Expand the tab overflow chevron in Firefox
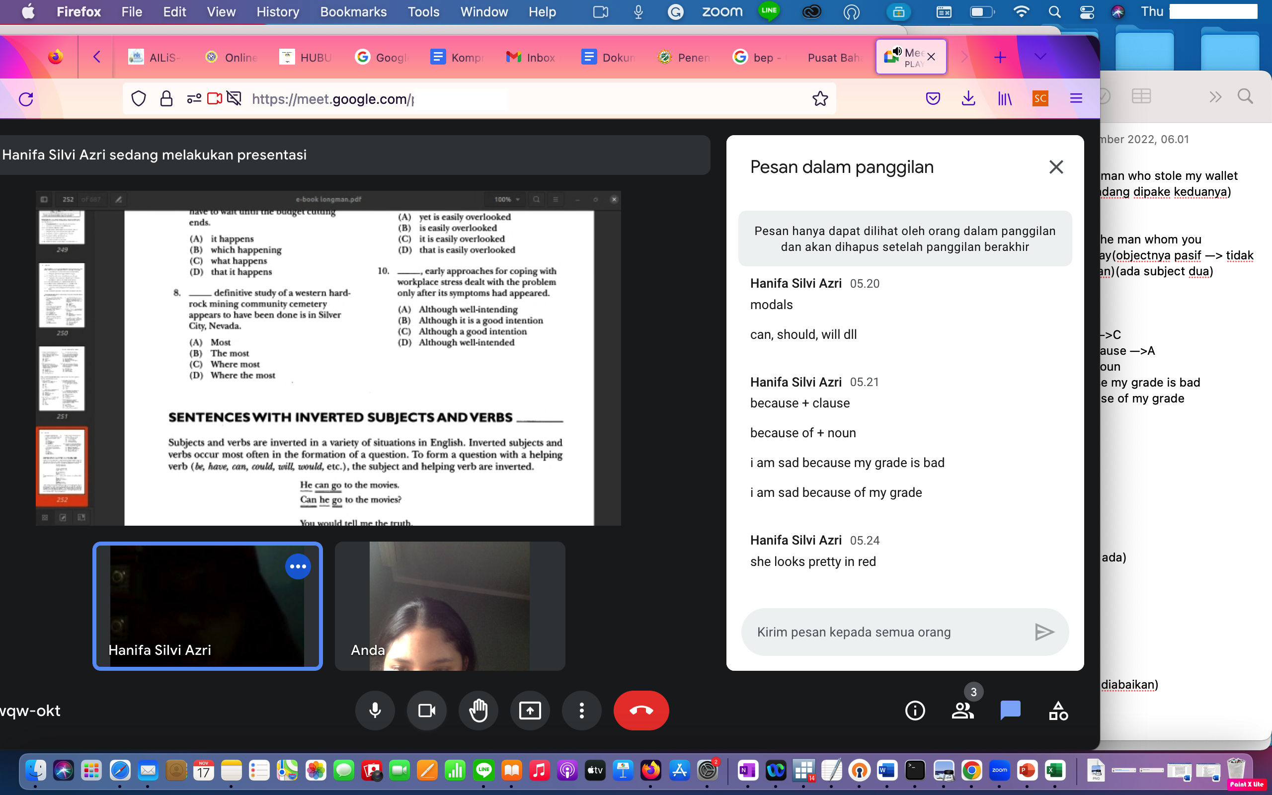The image size is (1272, 795). coord(1040,57)
